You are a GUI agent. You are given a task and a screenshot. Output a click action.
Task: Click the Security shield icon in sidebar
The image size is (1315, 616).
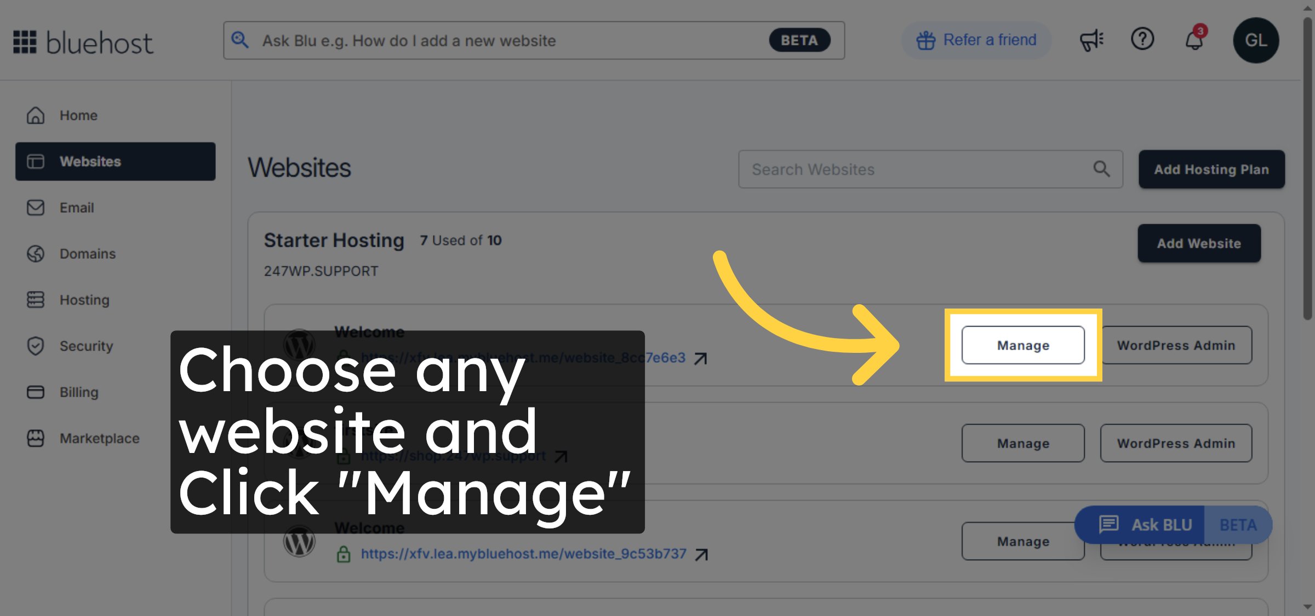click(x=35, y=345)
